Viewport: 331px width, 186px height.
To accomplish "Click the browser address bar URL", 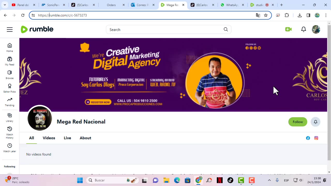I will pyautogui.click(x=62, y=15).
